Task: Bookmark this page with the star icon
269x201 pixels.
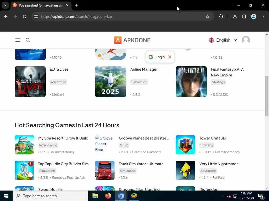Action: point(208,16)
